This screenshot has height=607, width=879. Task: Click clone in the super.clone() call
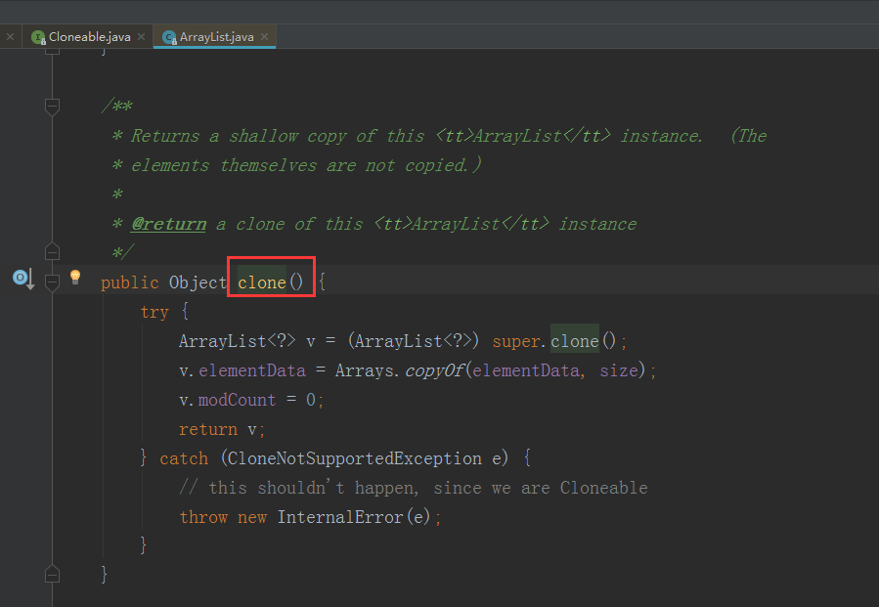coord(575,341)
